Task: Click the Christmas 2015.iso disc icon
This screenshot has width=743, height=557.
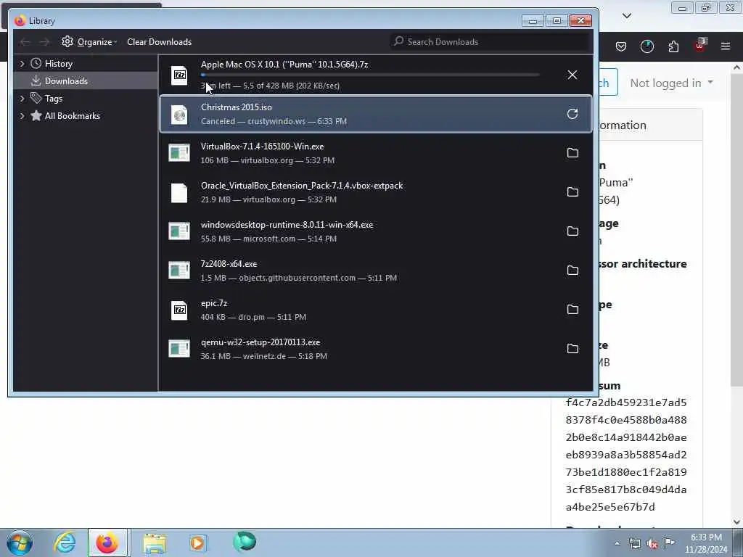Action: 179,114
